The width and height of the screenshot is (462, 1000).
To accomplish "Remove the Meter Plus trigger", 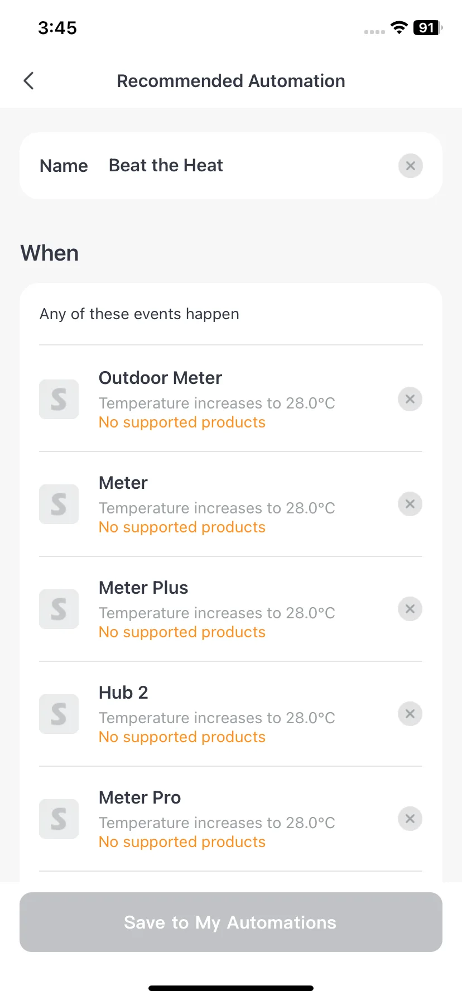I will 410,609.
